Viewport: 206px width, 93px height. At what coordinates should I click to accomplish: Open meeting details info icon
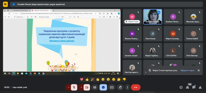click(181, 87)
